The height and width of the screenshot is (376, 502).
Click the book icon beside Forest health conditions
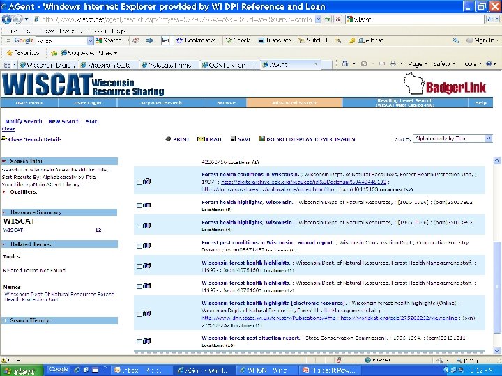click(146, 181)
